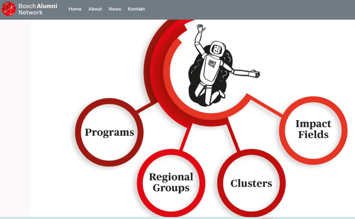The image size is (355, 219).
Task: Click the astronaut's helmet
Action: click(x=217, y=49)
